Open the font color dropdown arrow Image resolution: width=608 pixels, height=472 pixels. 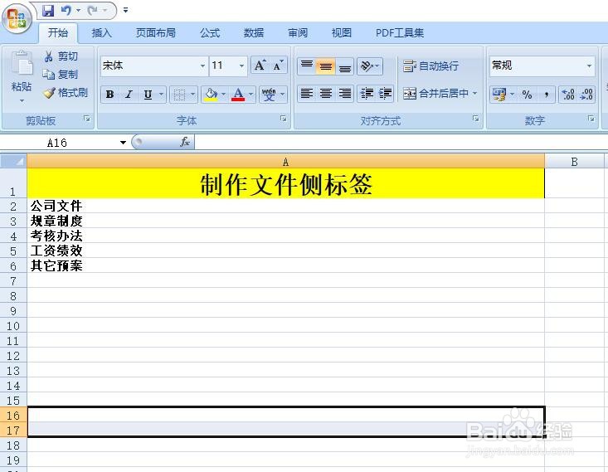pos(250,95)
